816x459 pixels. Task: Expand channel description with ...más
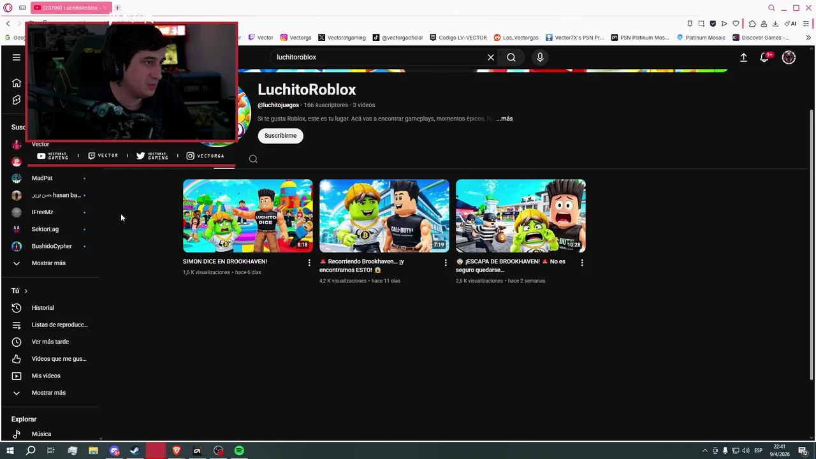(504, 119)
